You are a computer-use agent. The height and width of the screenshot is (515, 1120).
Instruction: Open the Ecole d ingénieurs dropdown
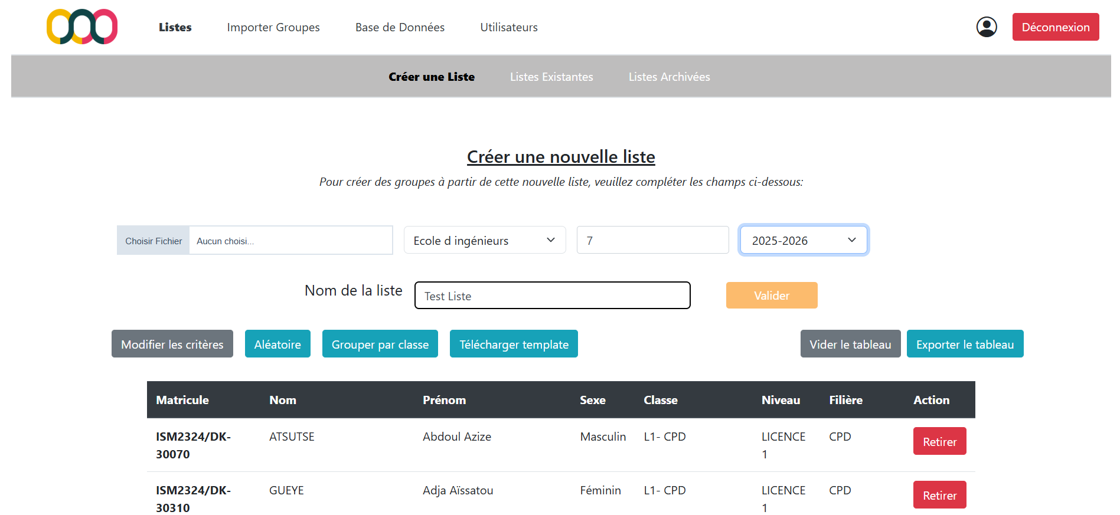pos(485,240)
